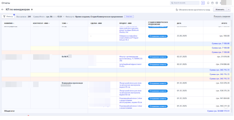This screenshot has width=234, height=120.
Task: Click the amount грн. 123 379.20
Action: [223, 83]
